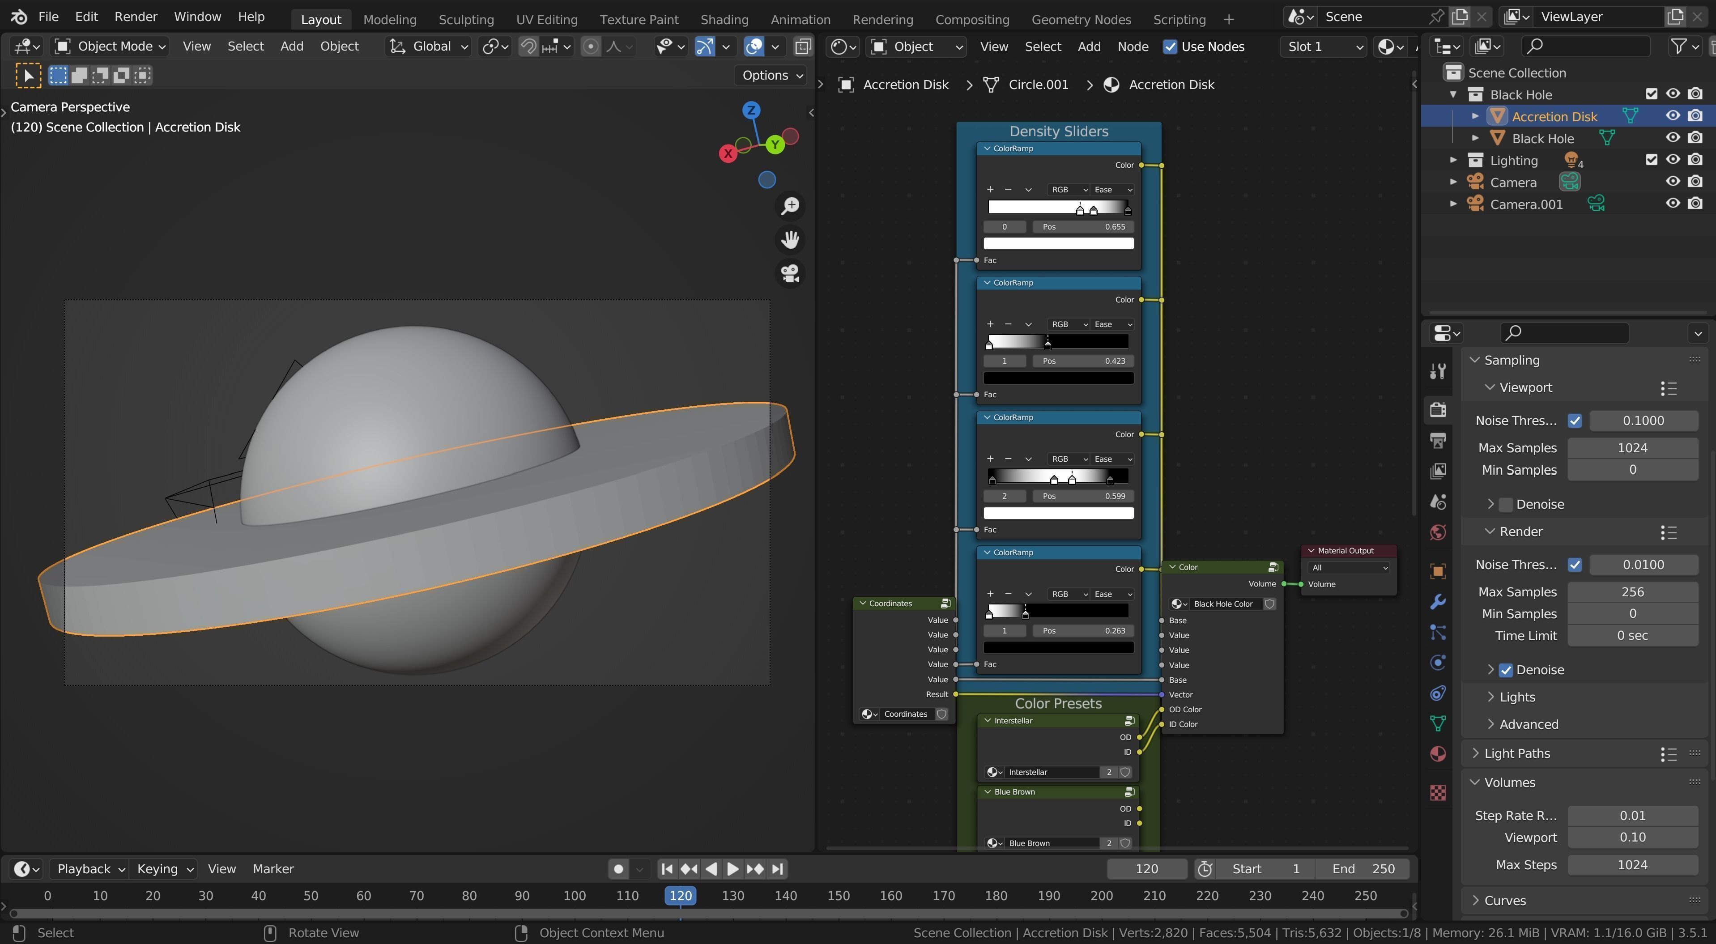This screenshot has width=1716, height=944.
Task: Open the Render menu in top bar
Action: pyautogui.click(x=135, y=17)
